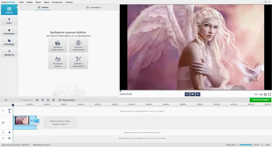Select the angel clip thumbnail on timeline
Screen dimensions: 272x147
(x=22, y=121)
